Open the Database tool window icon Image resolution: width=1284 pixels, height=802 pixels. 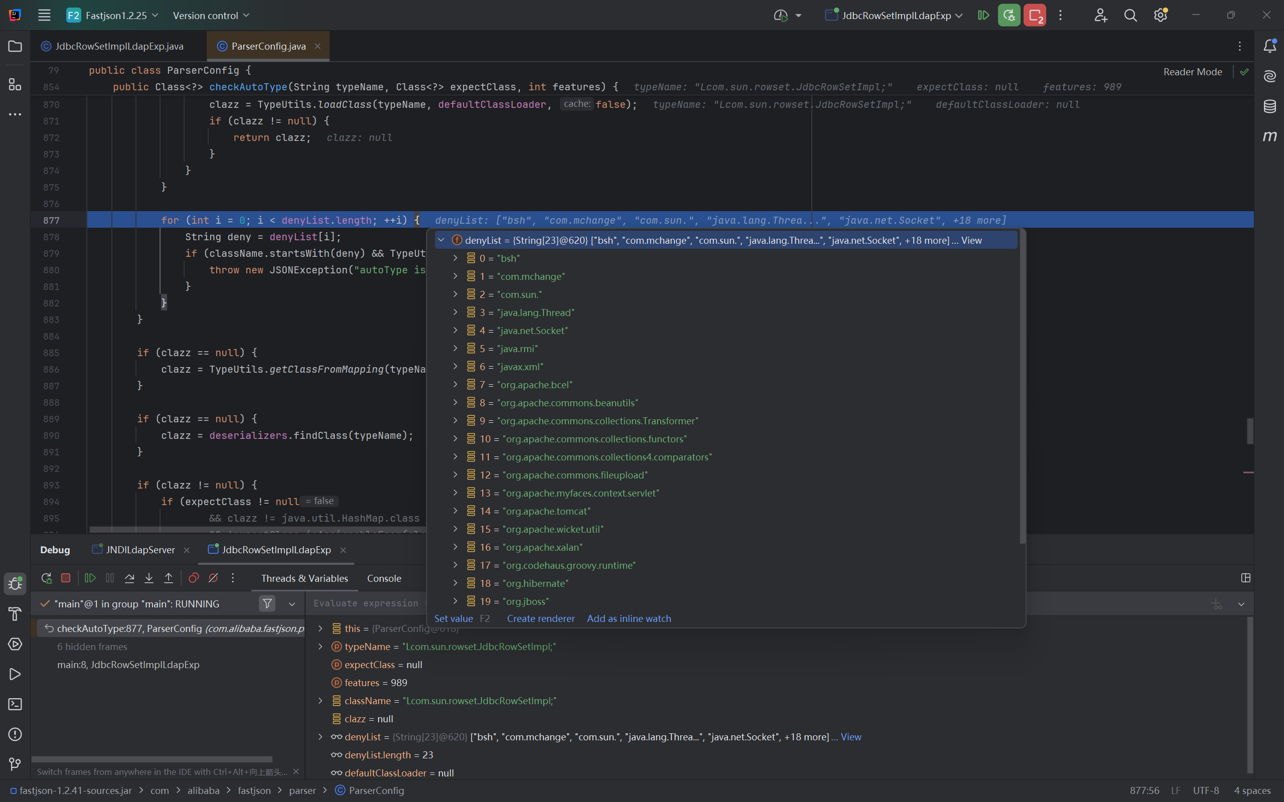tap(1269, 106)
